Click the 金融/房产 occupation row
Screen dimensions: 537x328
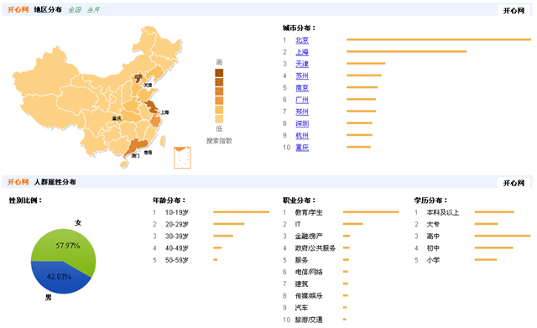[x=316, y=237]
